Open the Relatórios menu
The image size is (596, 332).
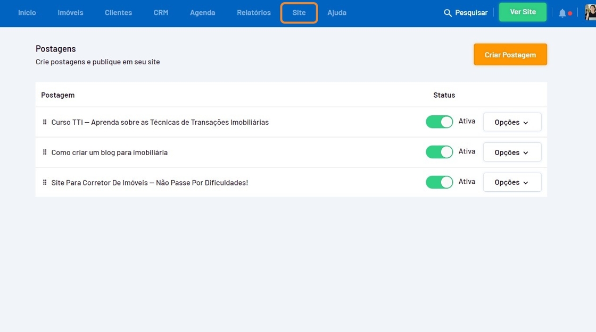click(x=253, y=13)
